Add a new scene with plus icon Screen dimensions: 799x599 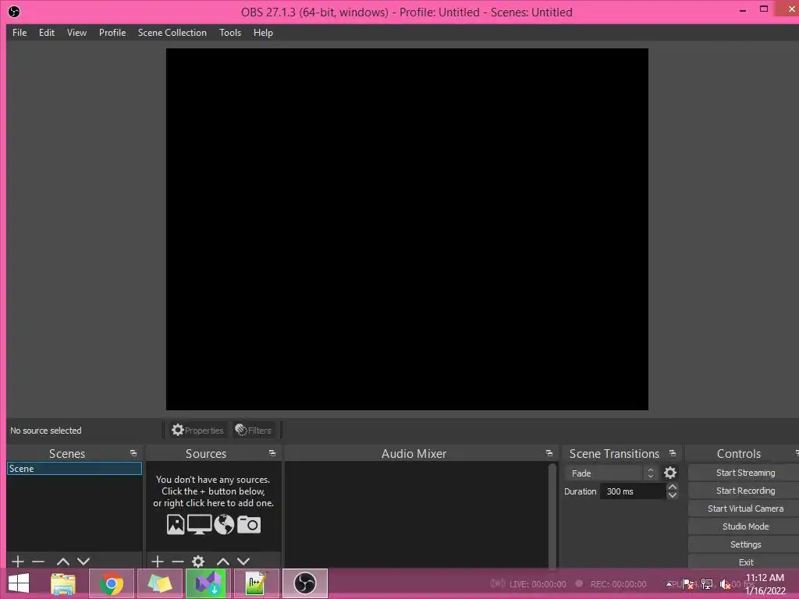click(x=18, y=562)
